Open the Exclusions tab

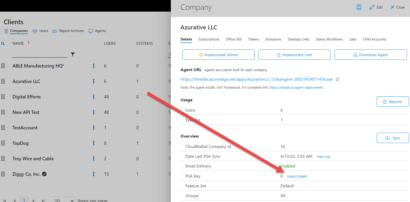[273, 39]
